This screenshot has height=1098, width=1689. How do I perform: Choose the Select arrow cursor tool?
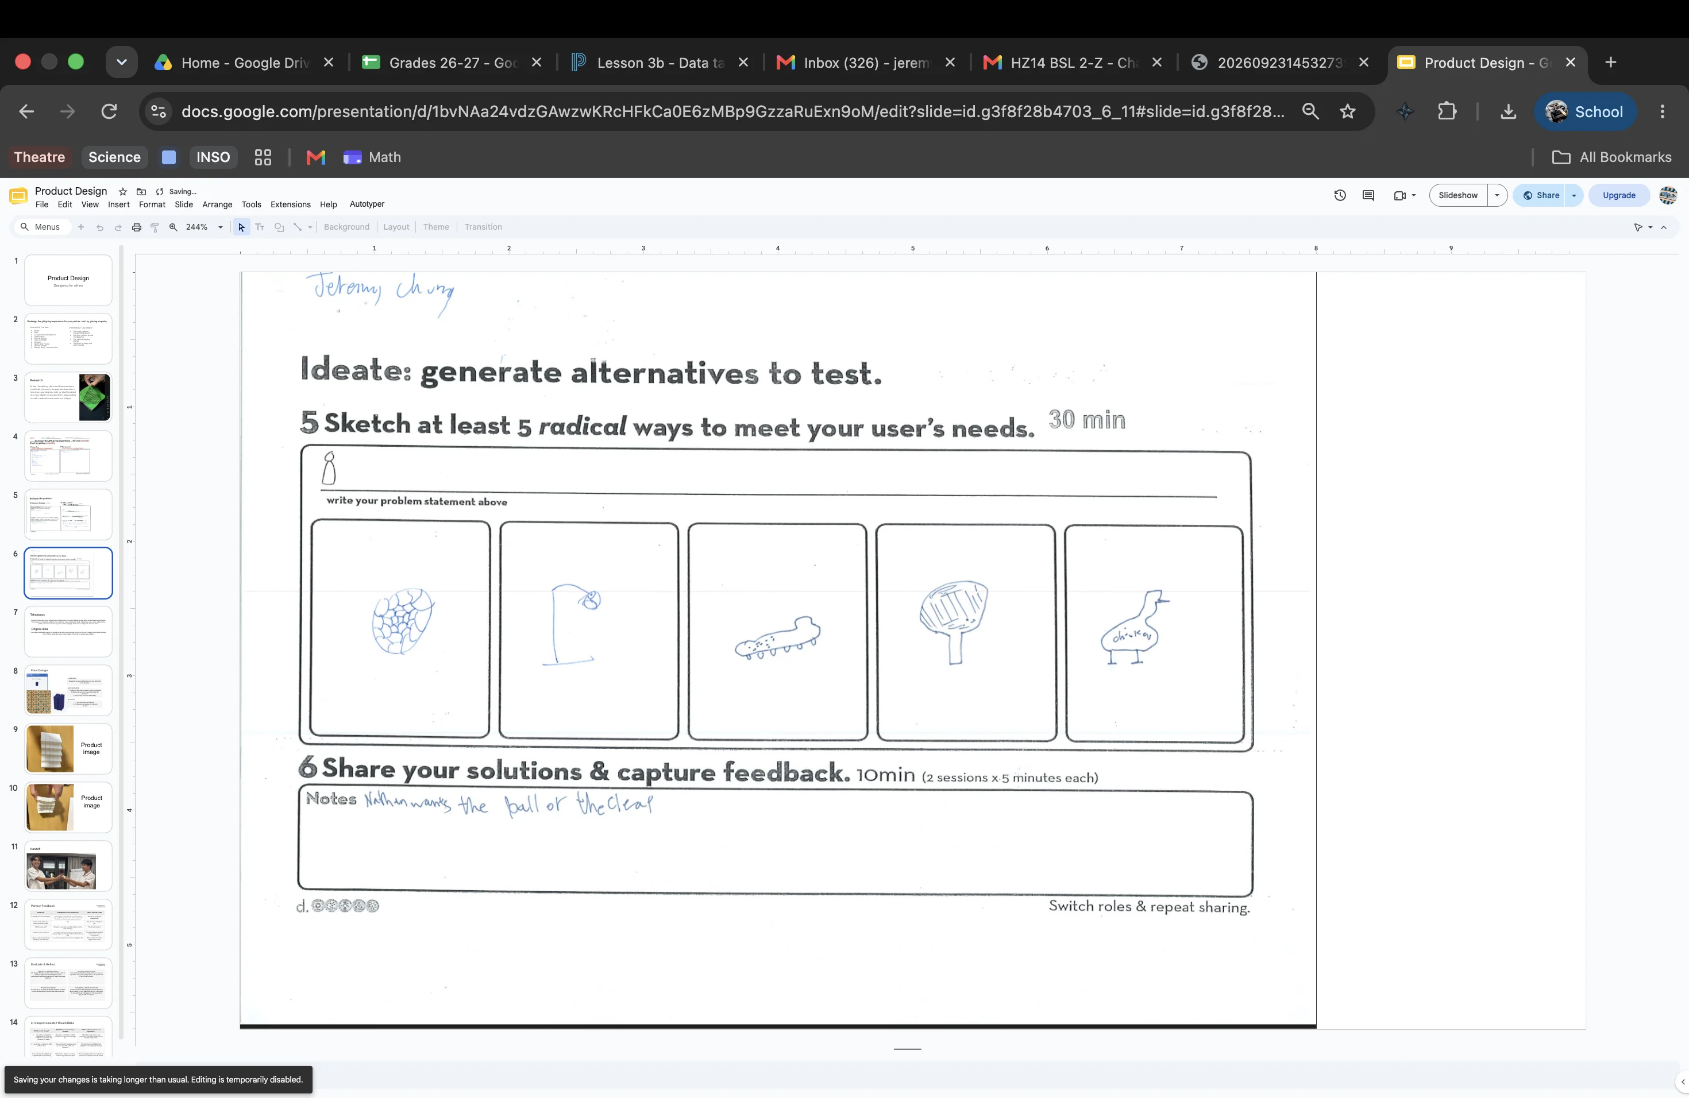[x=241, y=227]
